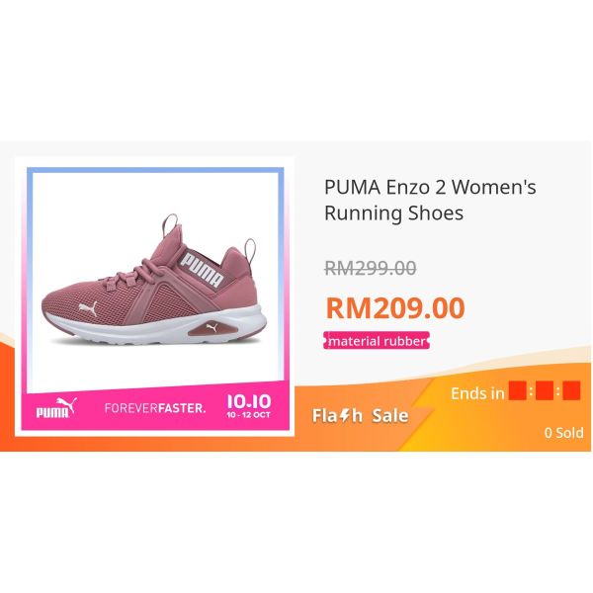Screen dimensions: 593x593
Task: Click the 10.10 sale date badge
Action: click(248, 406)
